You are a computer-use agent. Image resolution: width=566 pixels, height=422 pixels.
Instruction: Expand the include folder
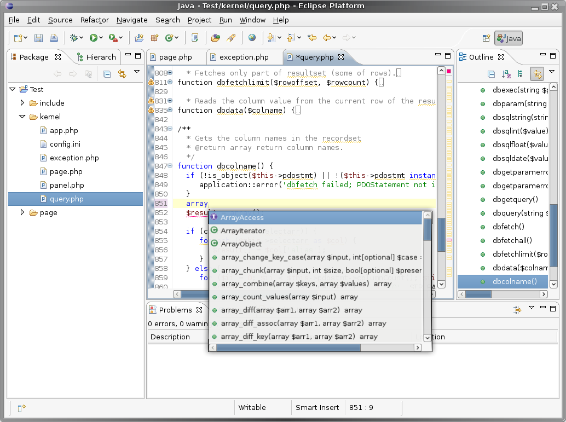point(22,103)
